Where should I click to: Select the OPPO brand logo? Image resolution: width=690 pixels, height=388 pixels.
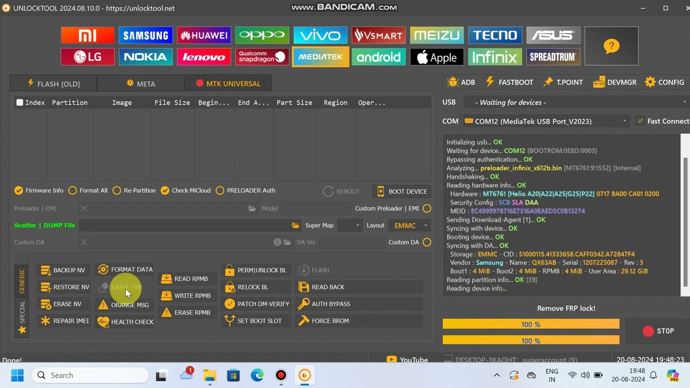point(262,36)
